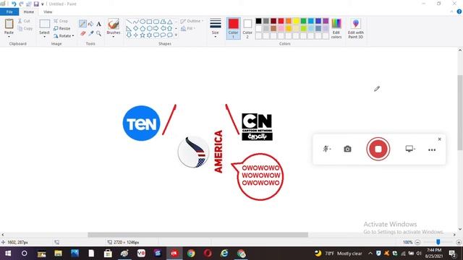
Task: Expand the Shapes gallery more arrow
Action: click(176, 35)
